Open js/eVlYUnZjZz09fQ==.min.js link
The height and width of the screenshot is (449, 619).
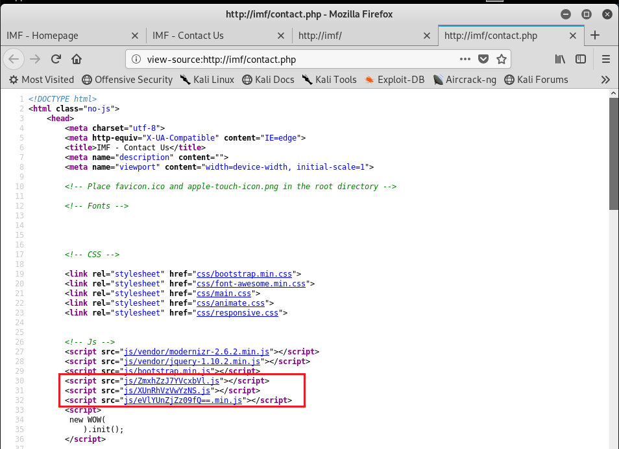(x=183, y=400)
